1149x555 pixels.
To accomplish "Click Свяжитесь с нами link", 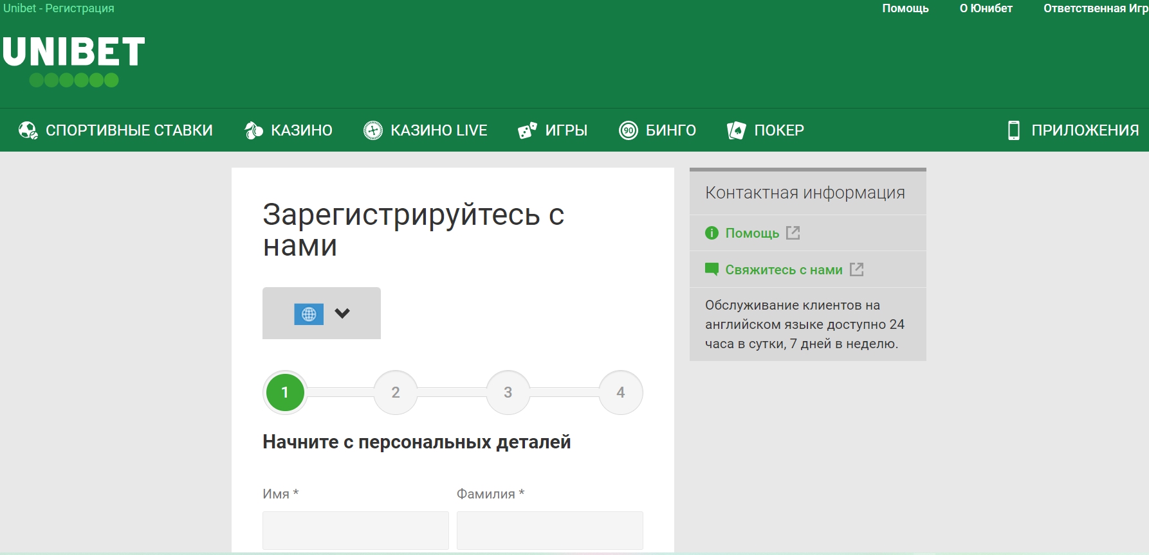I will pos(784,270).
